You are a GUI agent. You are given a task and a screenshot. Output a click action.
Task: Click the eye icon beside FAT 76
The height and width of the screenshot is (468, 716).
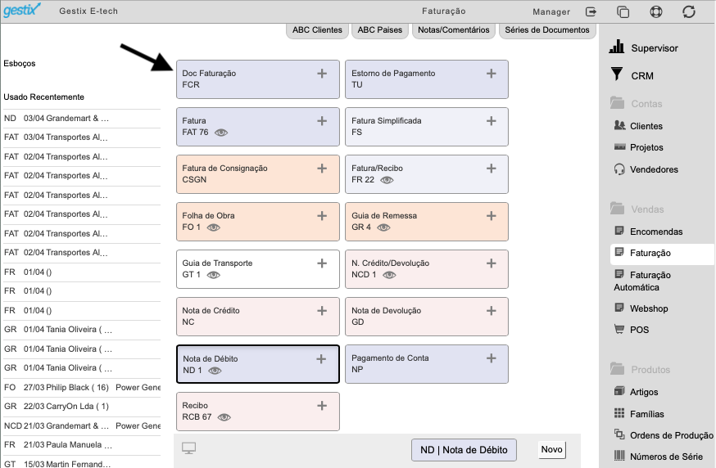pos(221,133)
